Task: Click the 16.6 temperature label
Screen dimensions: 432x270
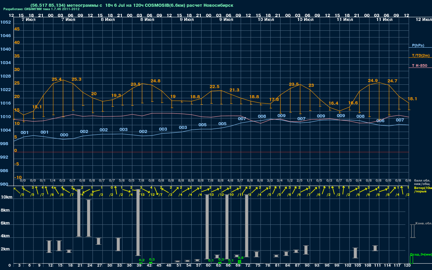Action: pyautogui.click(x=353, y=103)
